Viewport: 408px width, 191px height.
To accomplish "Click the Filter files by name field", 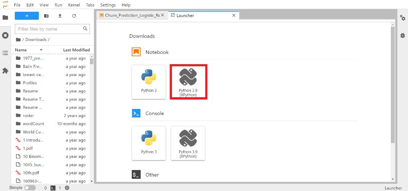I will [x=49, y=29].
